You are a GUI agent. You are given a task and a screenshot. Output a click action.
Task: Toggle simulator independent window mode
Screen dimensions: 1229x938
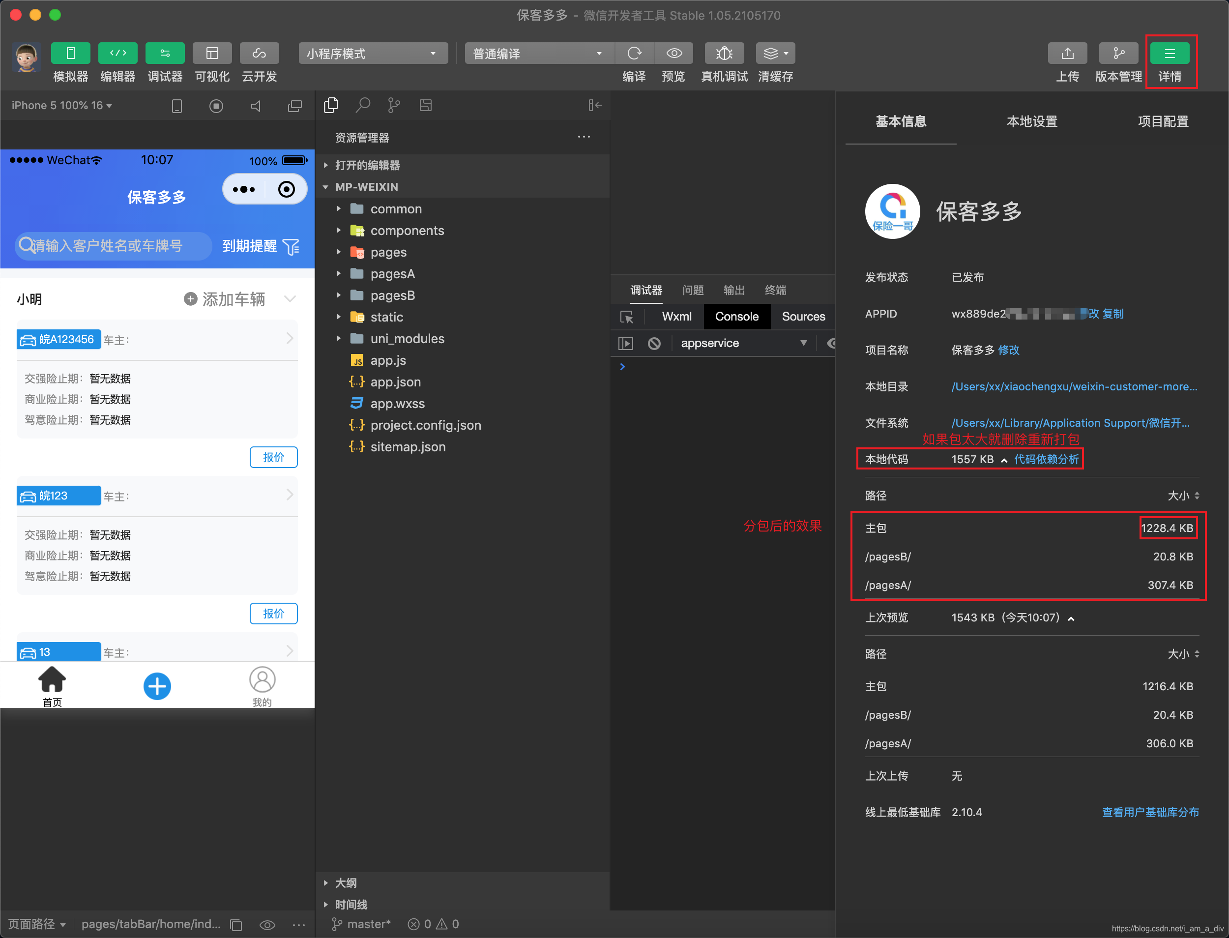295,106
